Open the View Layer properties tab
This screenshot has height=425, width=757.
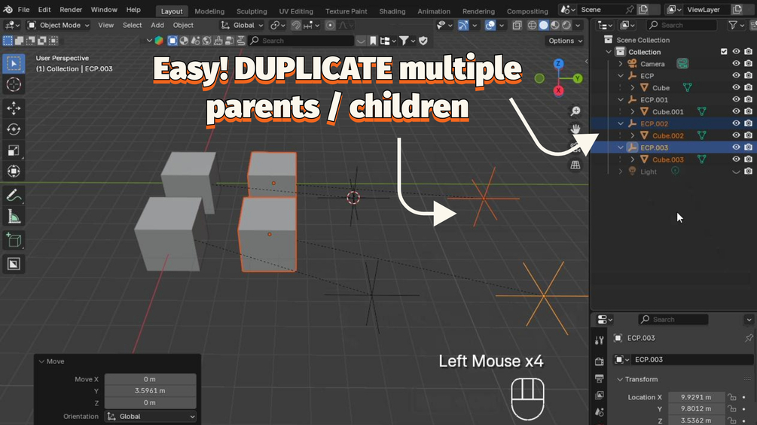tap(599, 396)
